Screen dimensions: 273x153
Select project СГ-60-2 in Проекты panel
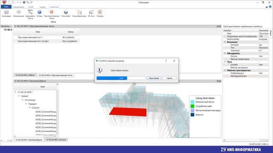pos(8,30)
